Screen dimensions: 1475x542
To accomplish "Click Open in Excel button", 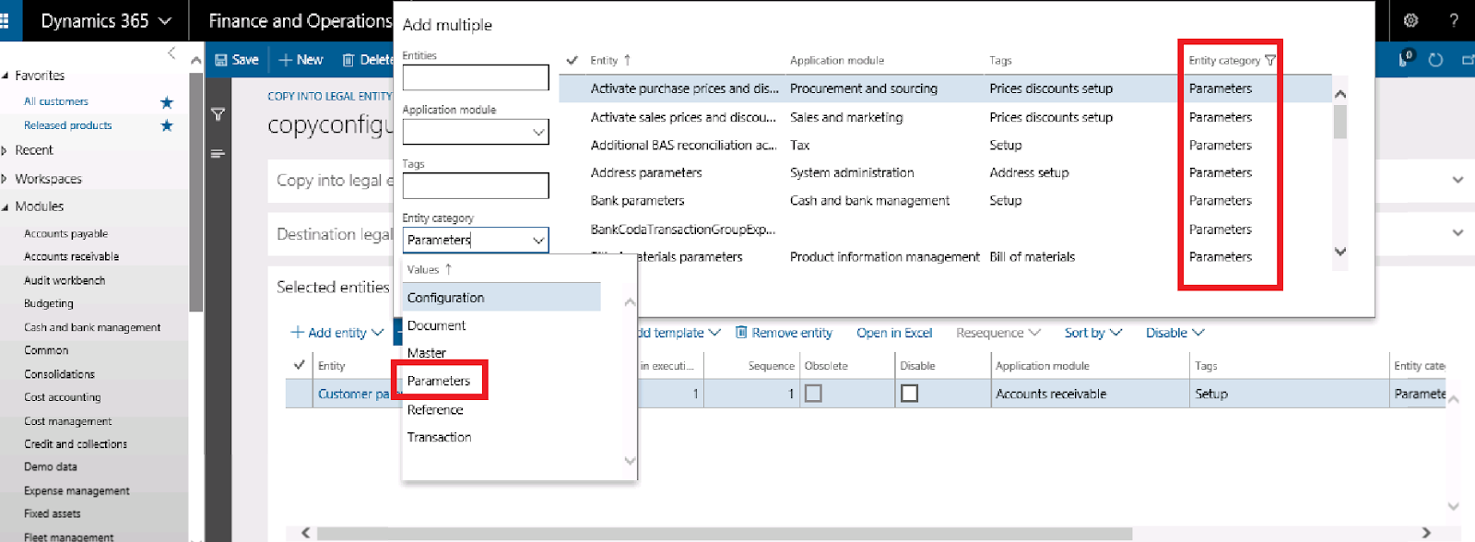I will pyautogui.click(x=893, y=333).
